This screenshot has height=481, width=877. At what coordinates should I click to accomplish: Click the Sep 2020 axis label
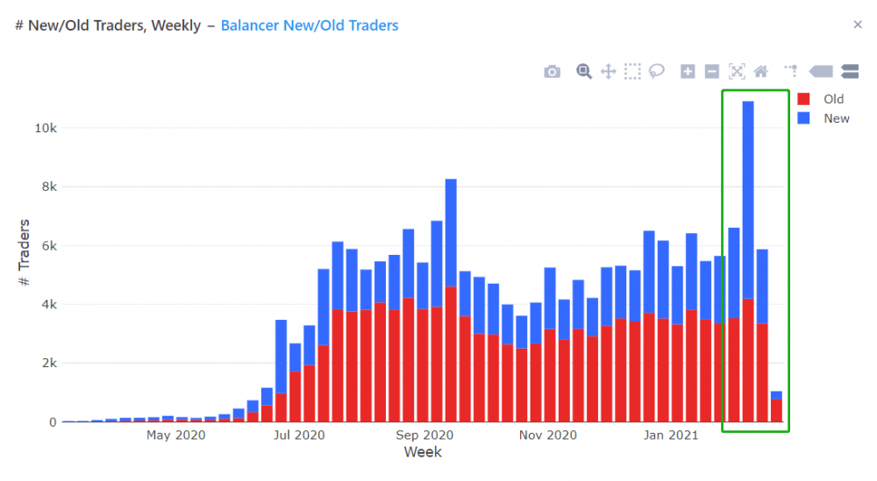pyautogui.click(x=424, y=435)
